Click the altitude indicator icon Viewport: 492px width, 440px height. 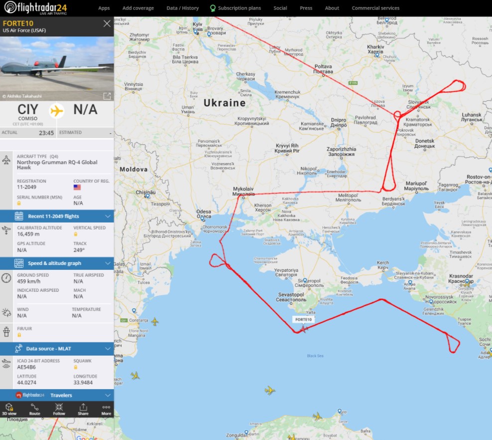6,230
